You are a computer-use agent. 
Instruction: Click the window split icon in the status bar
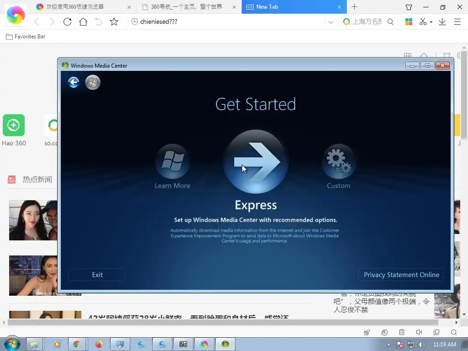tap(436, 332)
